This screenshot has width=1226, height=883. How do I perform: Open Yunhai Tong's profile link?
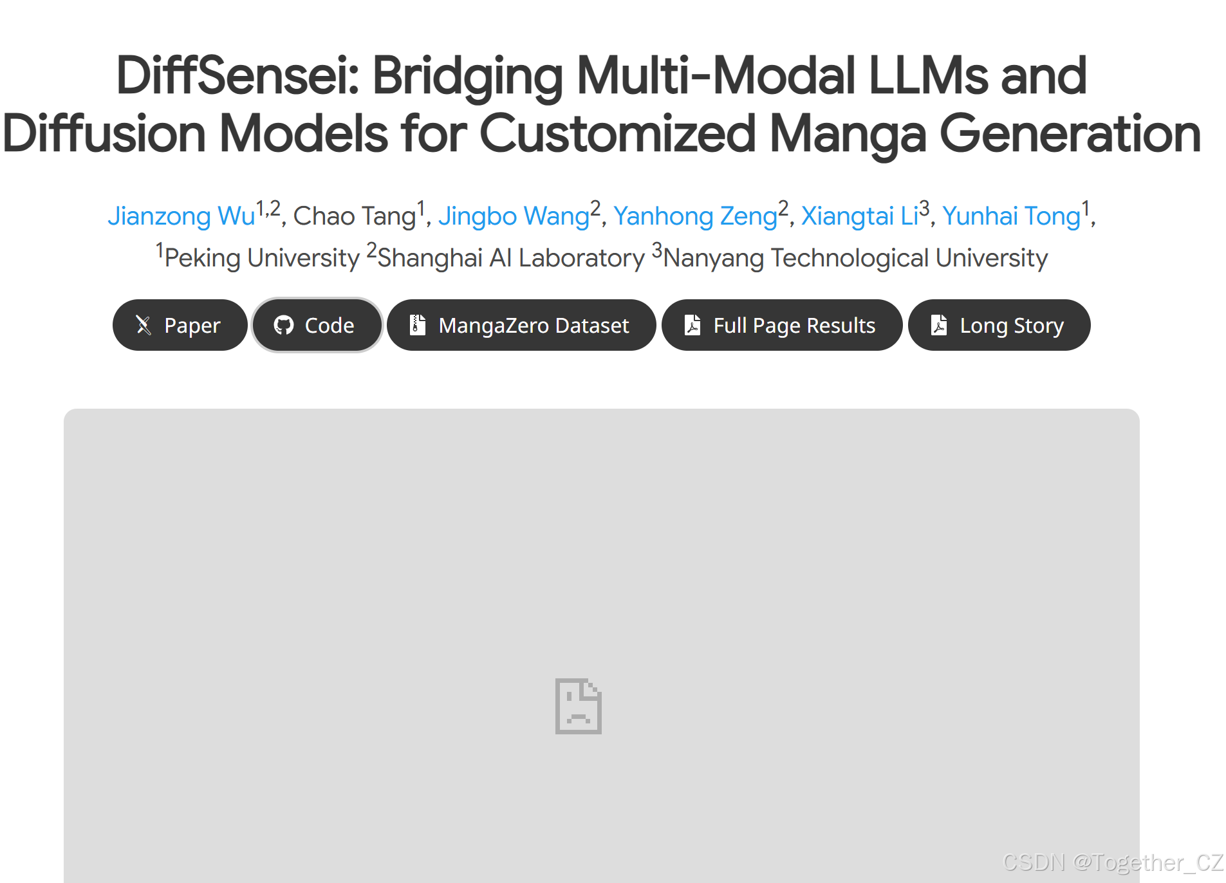click(x=1010, y=216)
